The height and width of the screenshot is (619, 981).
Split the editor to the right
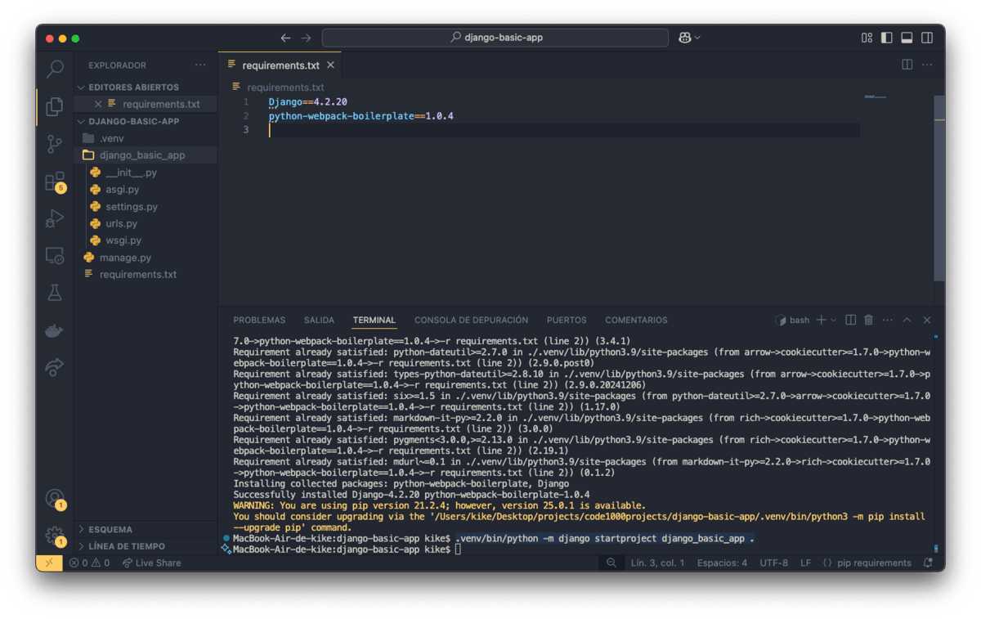pos(907,65)
